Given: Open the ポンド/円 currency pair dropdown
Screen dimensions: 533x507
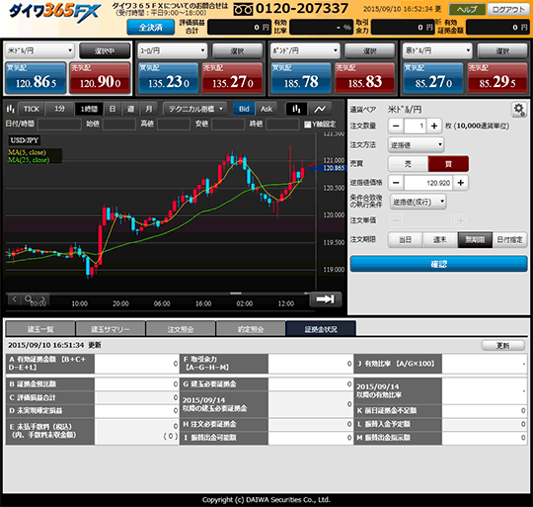Looking at the screenshot, I should (305, 50).
